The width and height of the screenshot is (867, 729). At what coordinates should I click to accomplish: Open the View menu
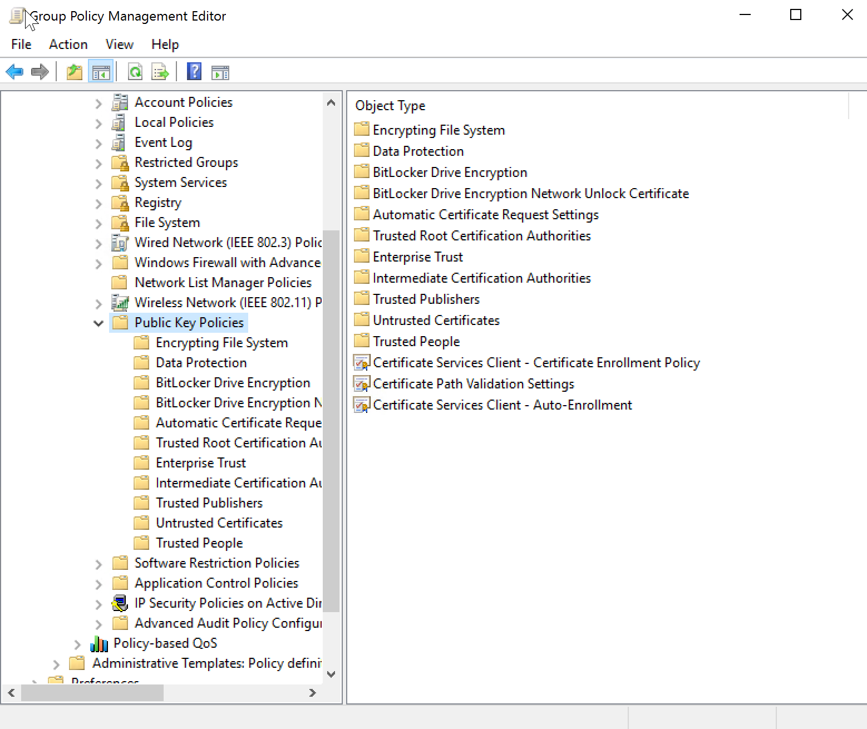119,45
